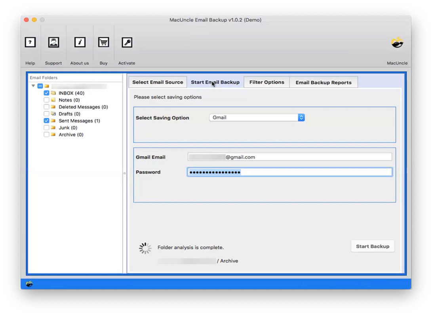Select the Select Email Source tab button
The image size is (434, 316).
[157, 82]
